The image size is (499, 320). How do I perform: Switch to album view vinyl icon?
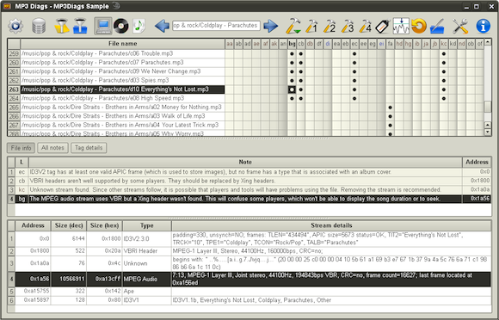pyautogui.click(x=121, y=26)
